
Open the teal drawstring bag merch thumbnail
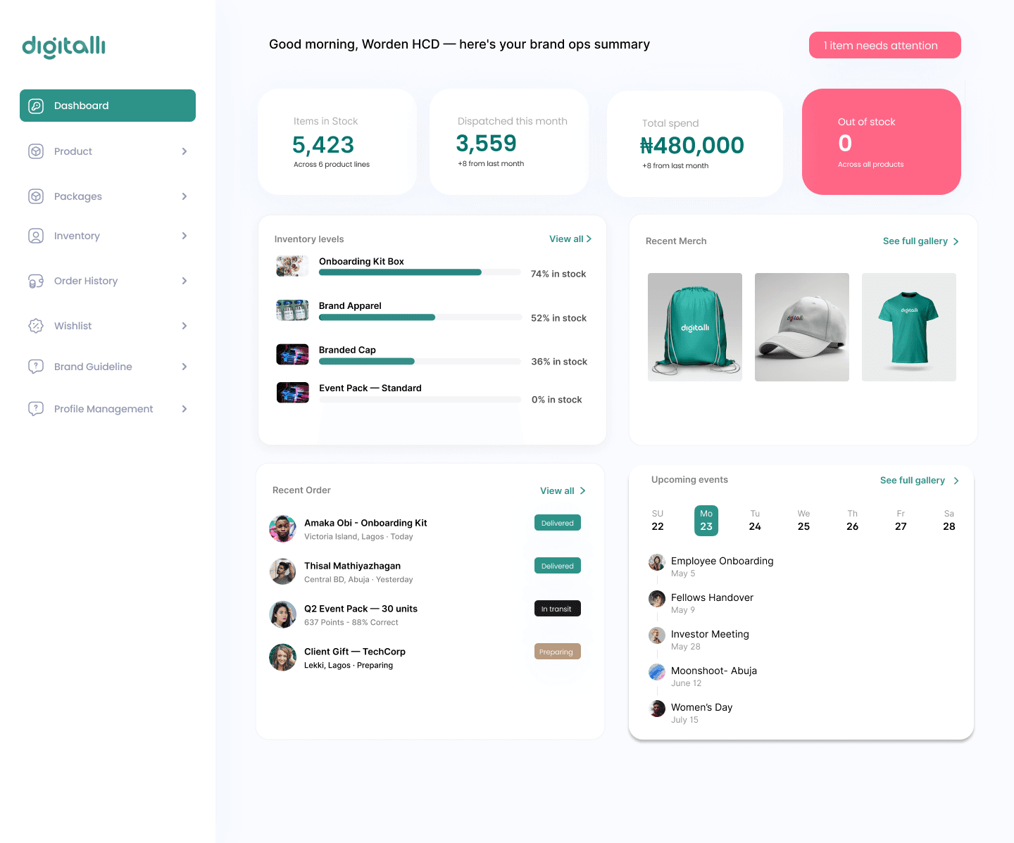(x=694, y=327)
